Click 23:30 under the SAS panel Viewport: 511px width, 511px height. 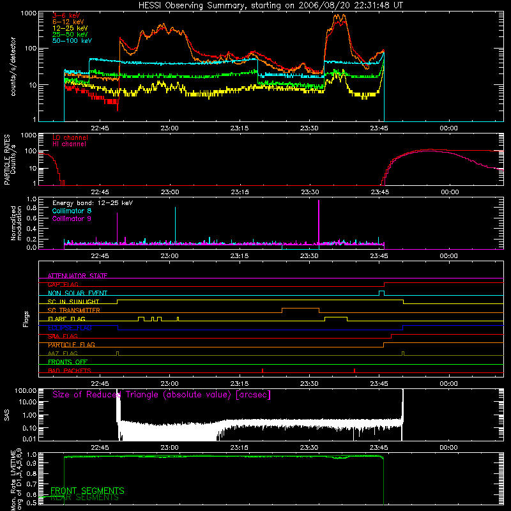(x=309, y=448)
